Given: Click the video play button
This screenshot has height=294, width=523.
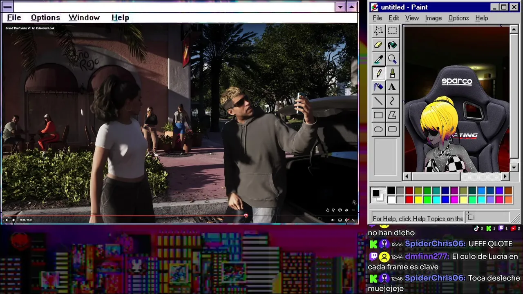Looking at the screenshot, I should click(x=7, y=220).
